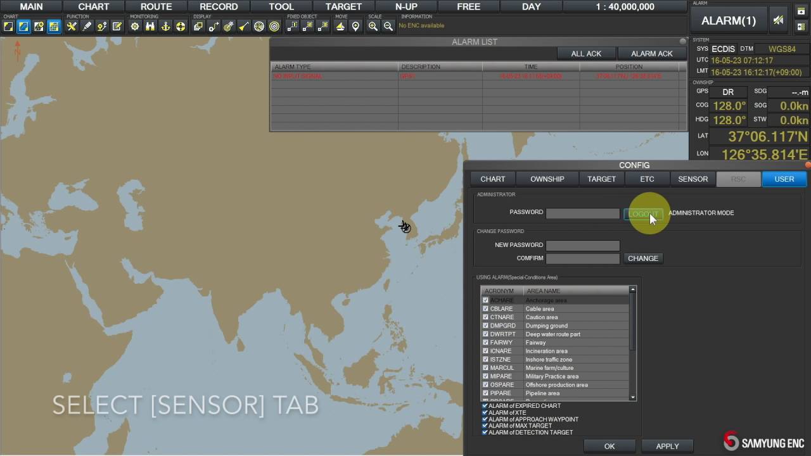Click the route waypoint icon in FUNCTION group
The width and height of the screenshot is (811, 456).
tap(102, 27)
